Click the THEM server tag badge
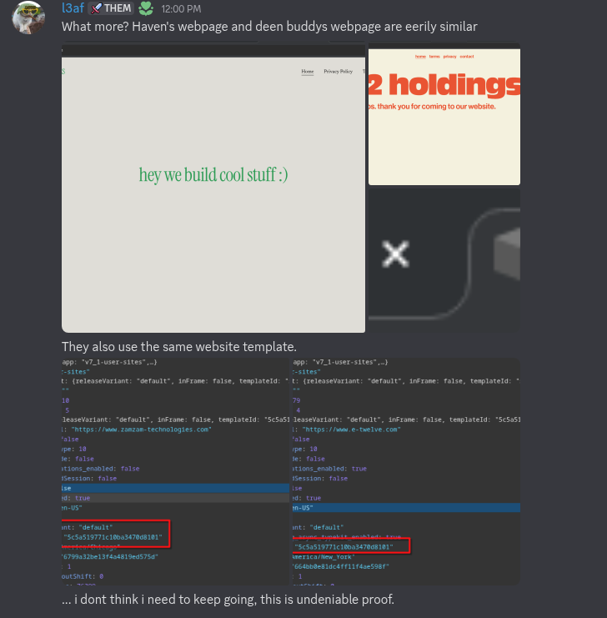This screenshot has height=618, width=607. pyautogui.click(x=111, y=8)
